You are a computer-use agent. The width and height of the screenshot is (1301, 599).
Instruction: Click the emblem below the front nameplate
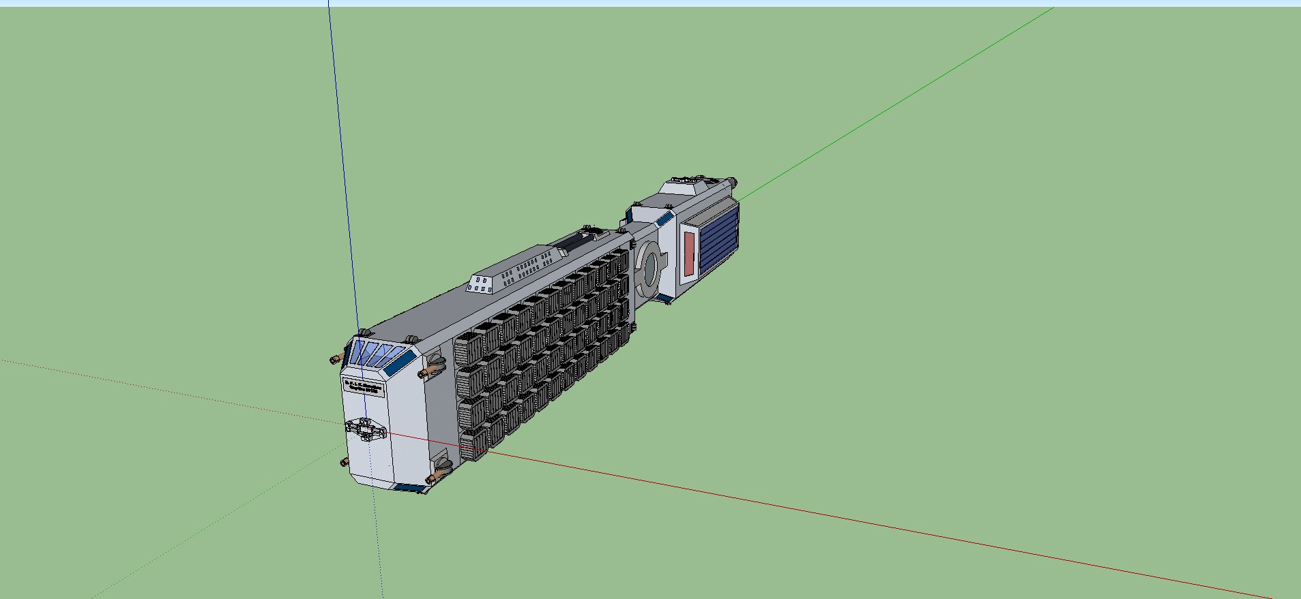coord(366,430)
